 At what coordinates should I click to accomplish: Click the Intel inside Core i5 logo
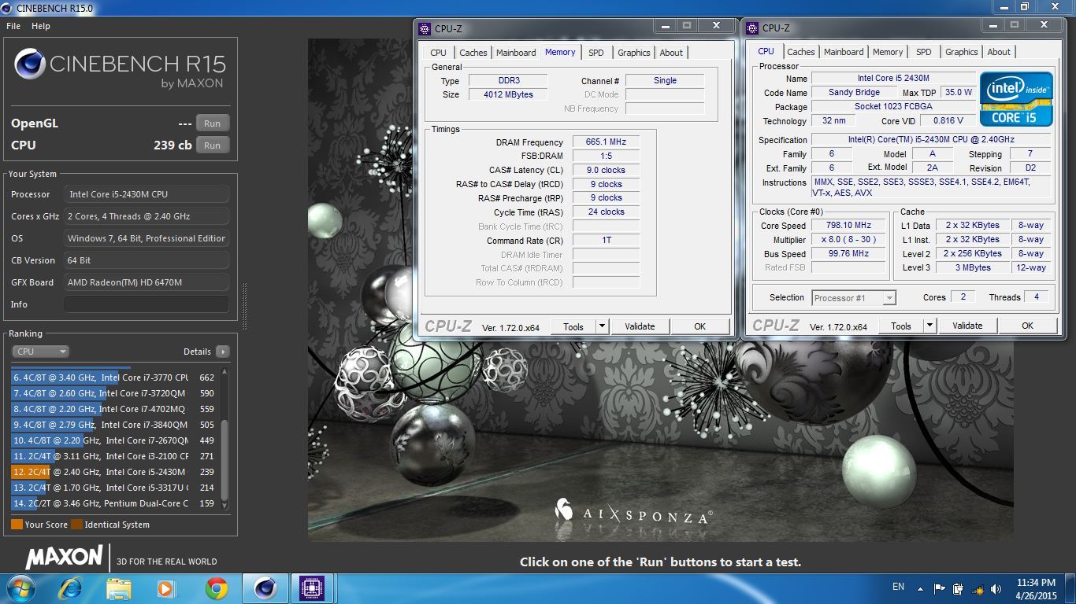[x=1016, y=99]
